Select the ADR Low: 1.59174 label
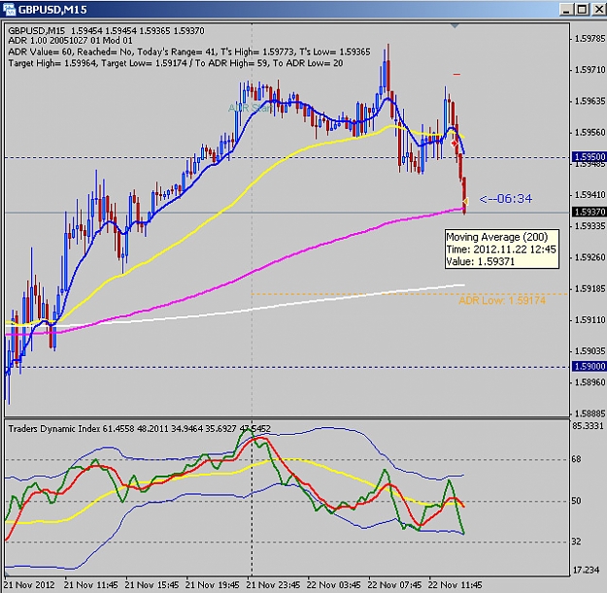 502,300
